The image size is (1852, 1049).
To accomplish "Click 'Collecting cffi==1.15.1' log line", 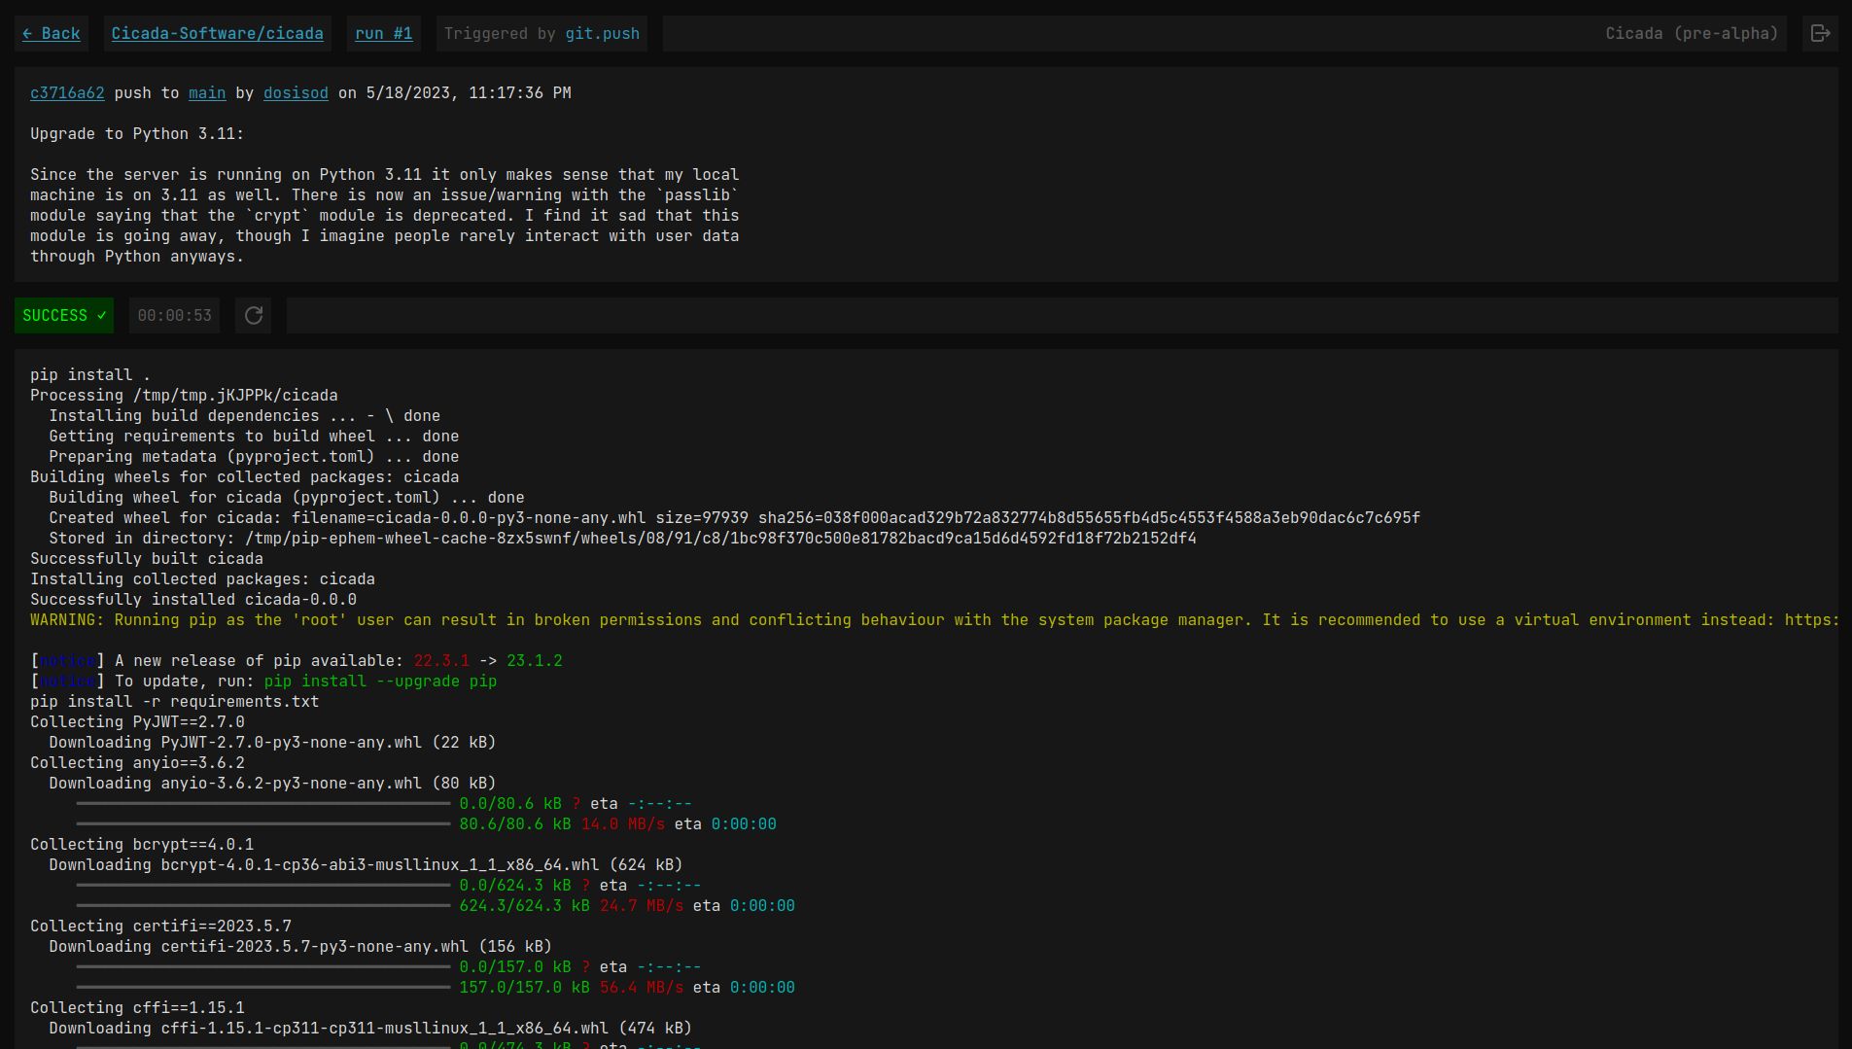I will (x=137, y=1008).
